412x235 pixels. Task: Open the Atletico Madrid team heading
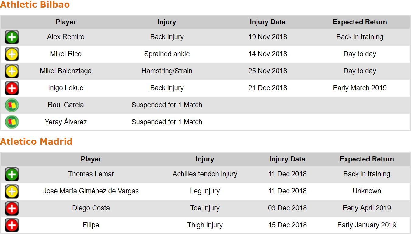(36, 142)
